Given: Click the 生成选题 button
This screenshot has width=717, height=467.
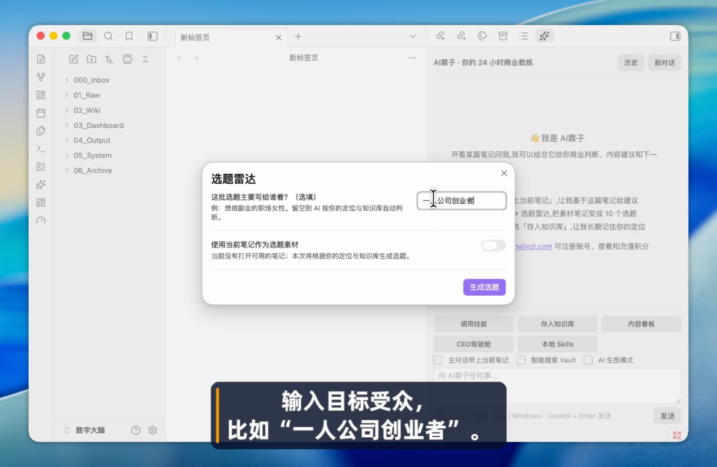Looking at the screenshot, I should [x=484, y=287].
